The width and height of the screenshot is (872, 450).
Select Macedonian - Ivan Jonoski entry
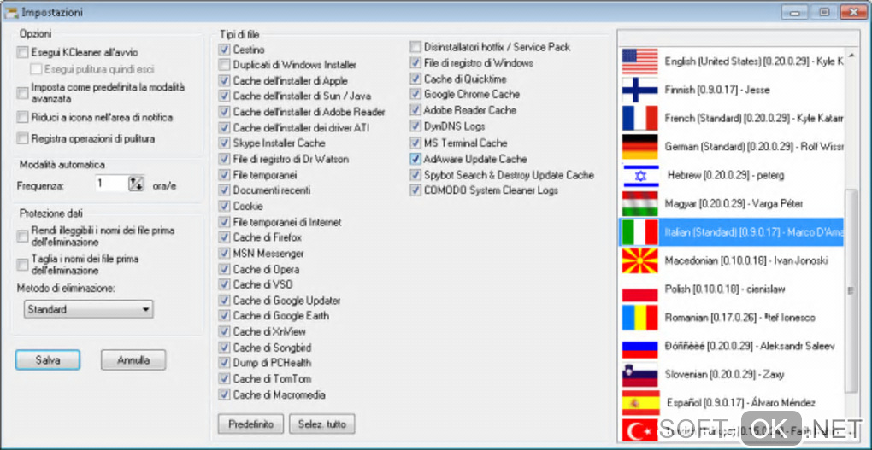[x=746, y=260]
